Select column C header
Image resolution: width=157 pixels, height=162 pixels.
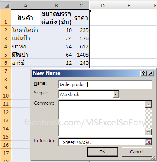pyautogui.click(x=81, y=5)
